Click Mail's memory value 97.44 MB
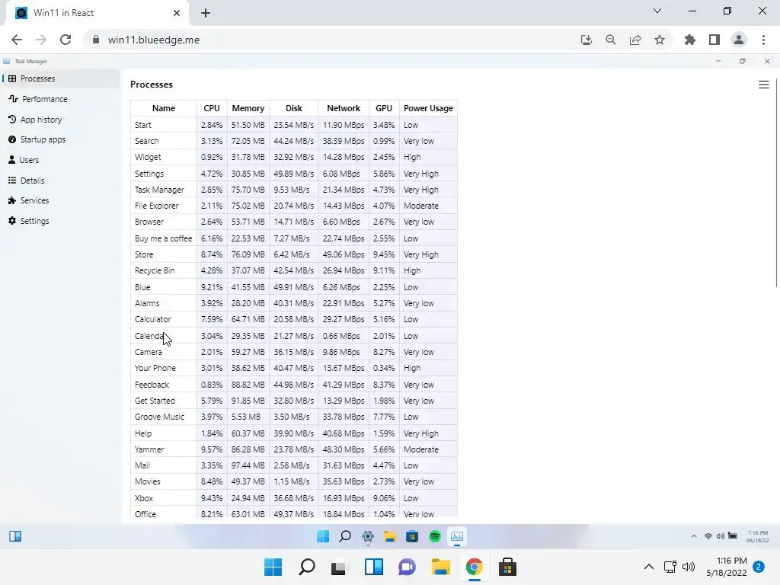 click(248, 465)
